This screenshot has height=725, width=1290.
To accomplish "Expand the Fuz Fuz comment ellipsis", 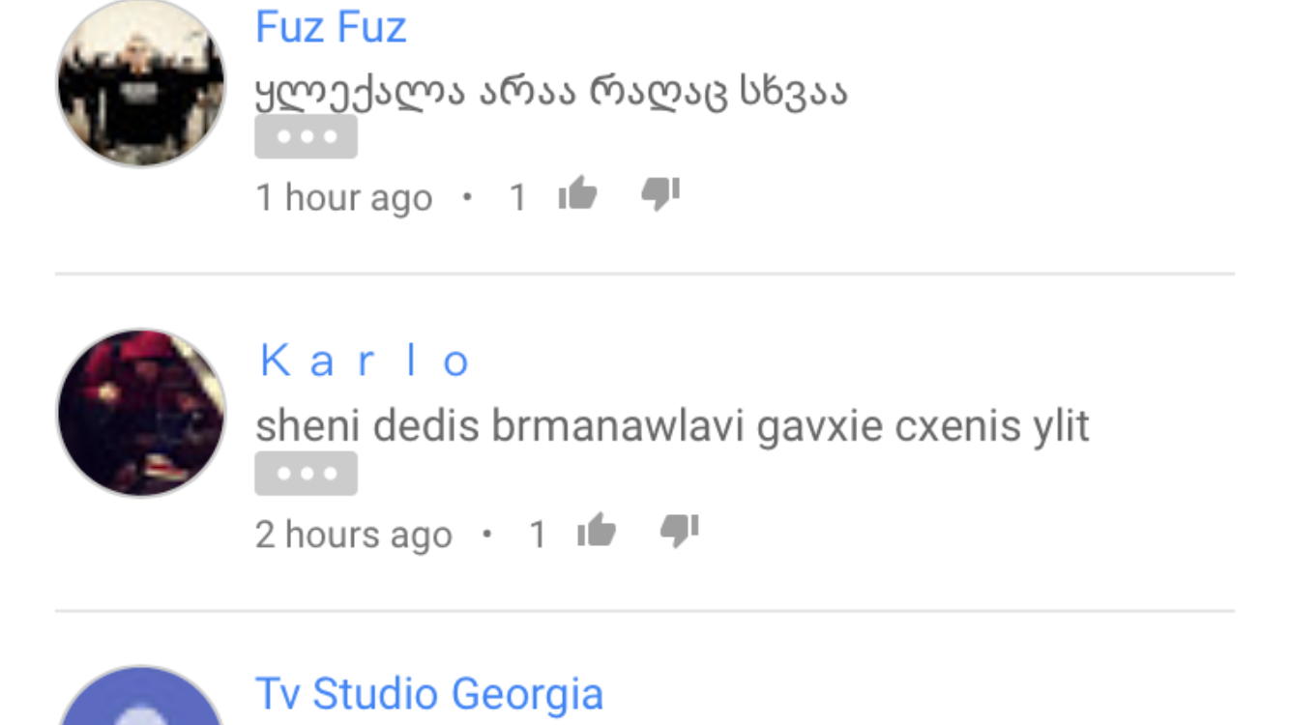I will (x=307, y=137).
